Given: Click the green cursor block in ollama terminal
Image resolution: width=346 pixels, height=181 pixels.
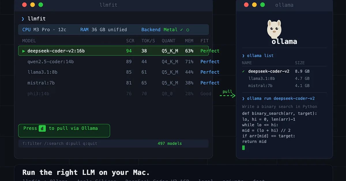Looking at the screenshot, I should pos(243,148).
